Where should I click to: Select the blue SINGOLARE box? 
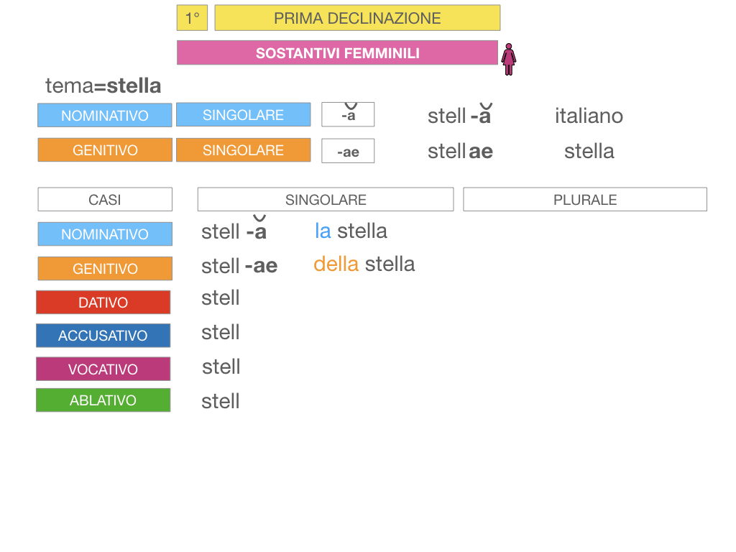point(243,115)
